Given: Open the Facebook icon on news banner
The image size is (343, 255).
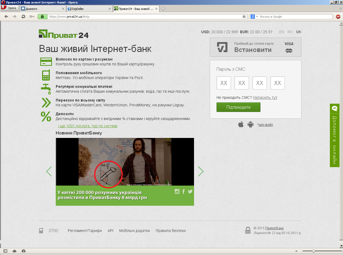Looking at the screenshot, I should pyautogui.click(x=184, y=192).
